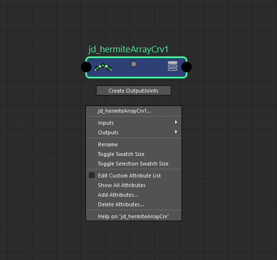Open Help on jd_hermiteArrayCrv
The image size is (277, 260).
click(x=133, y=216)
